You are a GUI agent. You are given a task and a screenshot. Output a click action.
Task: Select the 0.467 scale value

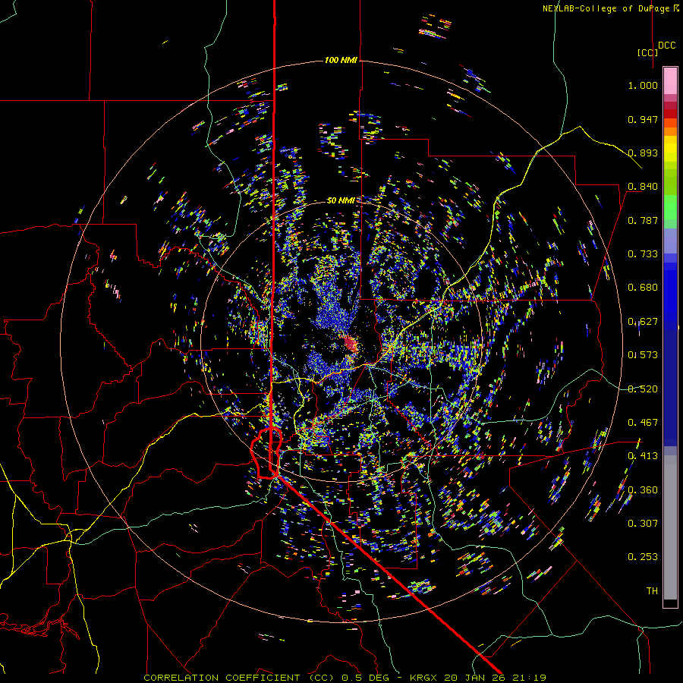pyautogui.click(x=643, y=423)
